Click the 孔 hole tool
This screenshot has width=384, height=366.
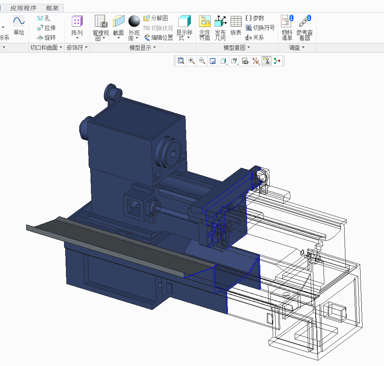click(44, 18)
